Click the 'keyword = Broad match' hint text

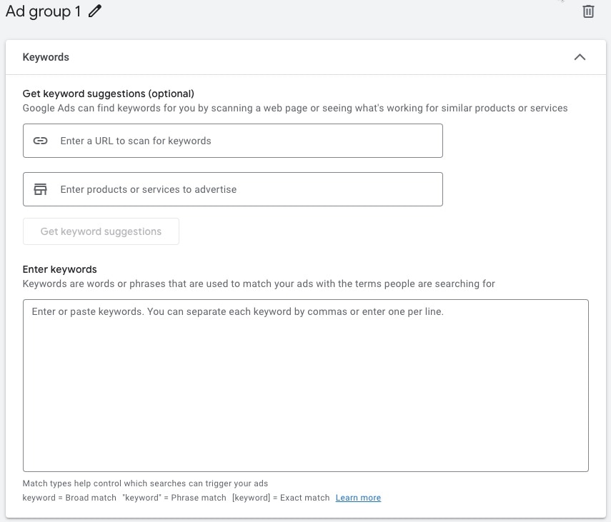(69, 498)
